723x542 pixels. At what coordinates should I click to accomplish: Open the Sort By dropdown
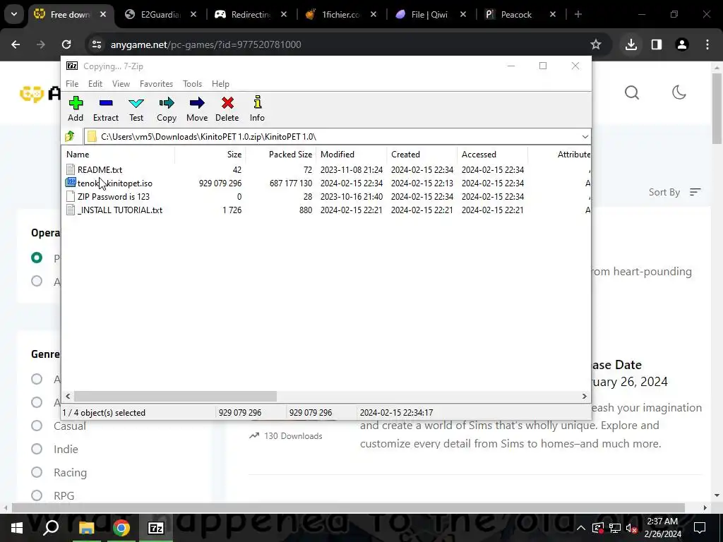[x=674, y=192]
